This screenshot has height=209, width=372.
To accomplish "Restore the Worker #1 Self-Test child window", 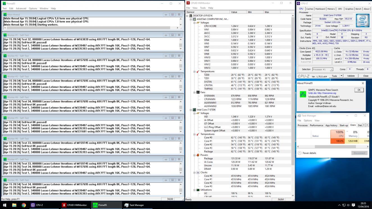I will point(173,35).
